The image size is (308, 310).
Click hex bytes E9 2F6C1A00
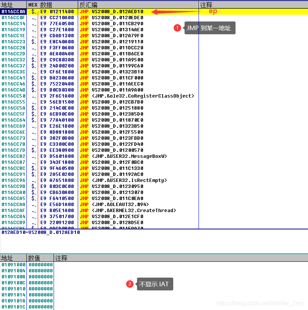(57, 96)
